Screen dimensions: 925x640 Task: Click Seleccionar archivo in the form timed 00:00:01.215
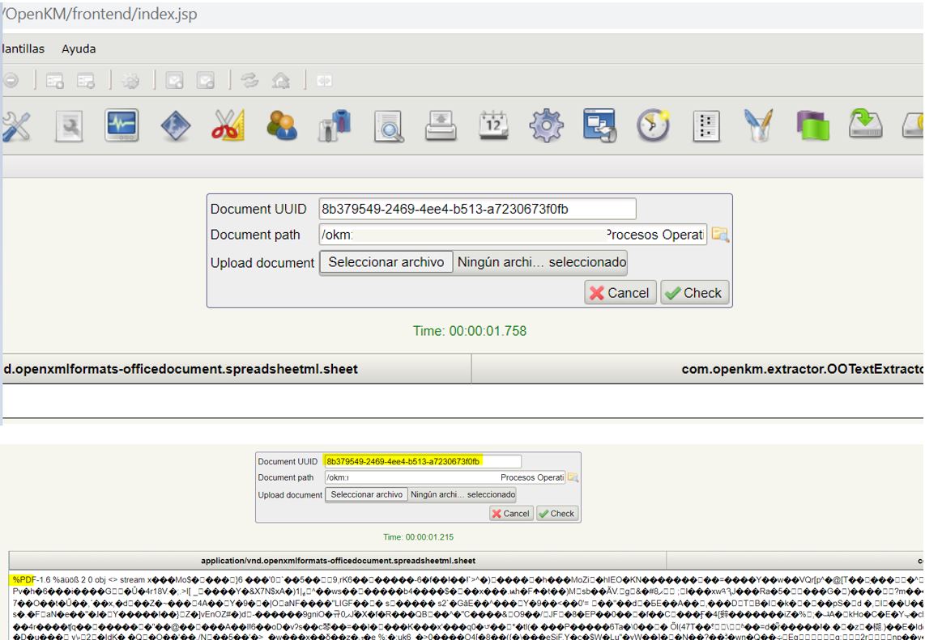pyautogui.click(x=365, y=494)
